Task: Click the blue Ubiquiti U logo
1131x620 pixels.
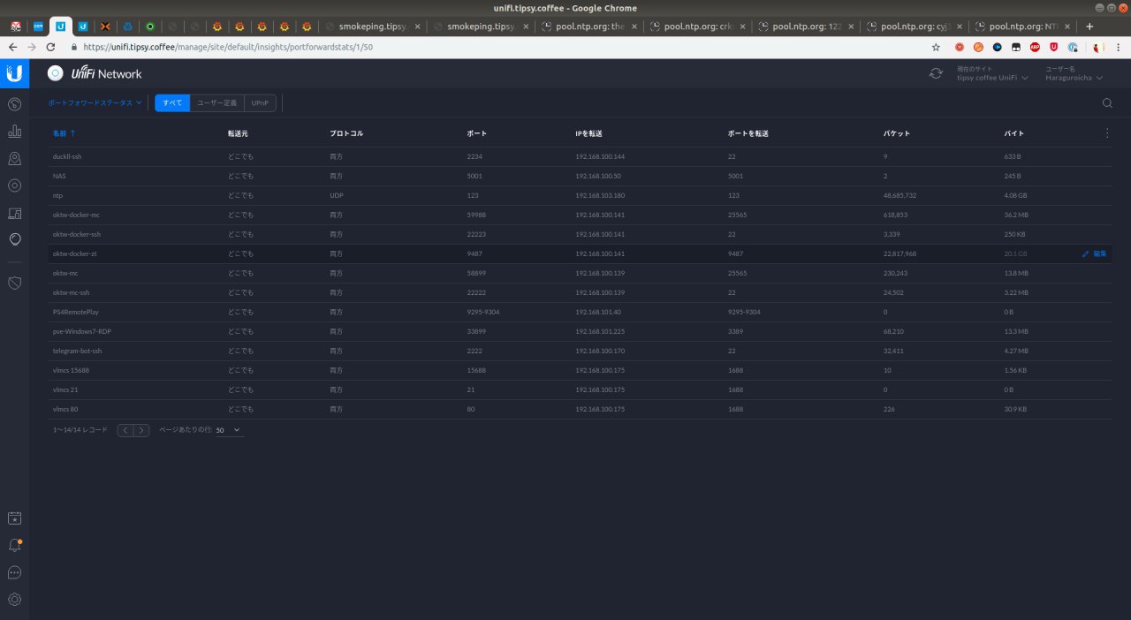Action: click(14, 73)
